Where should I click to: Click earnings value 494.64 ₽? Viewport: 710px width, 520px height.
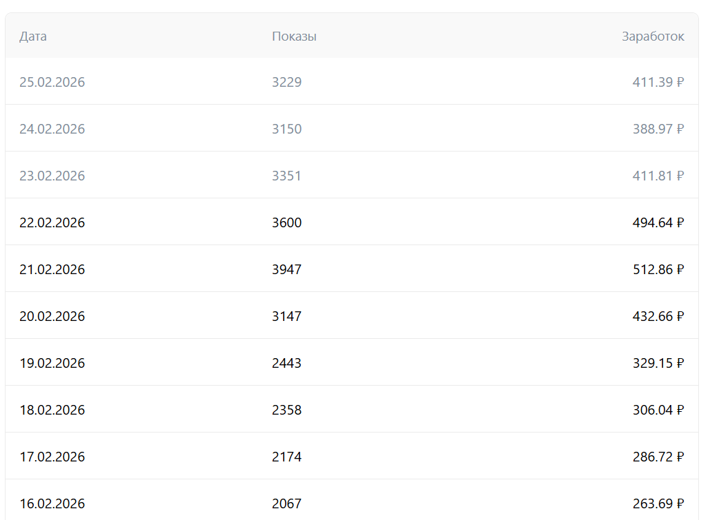pos(658,223)
